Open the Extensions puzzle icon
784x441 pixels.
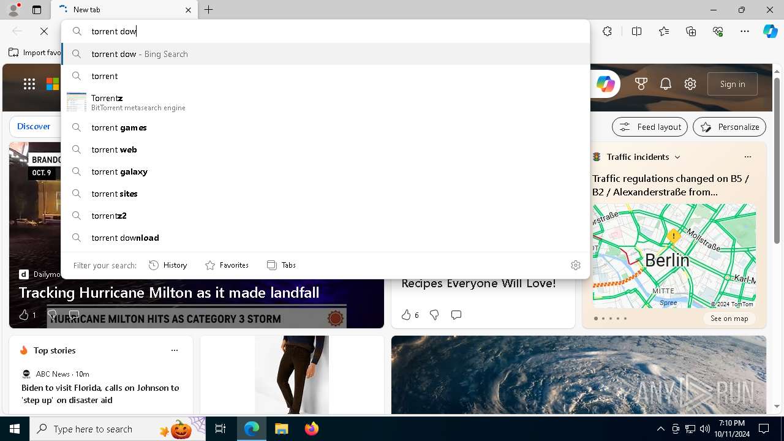(607, 31)
